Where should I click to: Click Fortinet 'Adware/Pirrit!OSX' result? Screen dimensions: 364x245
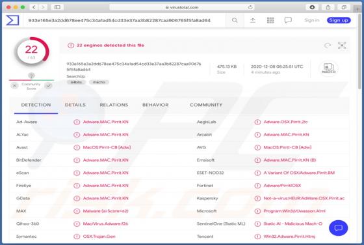click(x=282, y=186)
